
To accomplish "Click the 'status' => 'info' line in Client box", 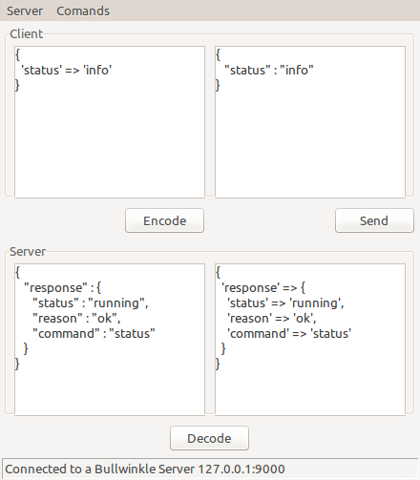I will (x=67, y=70).
